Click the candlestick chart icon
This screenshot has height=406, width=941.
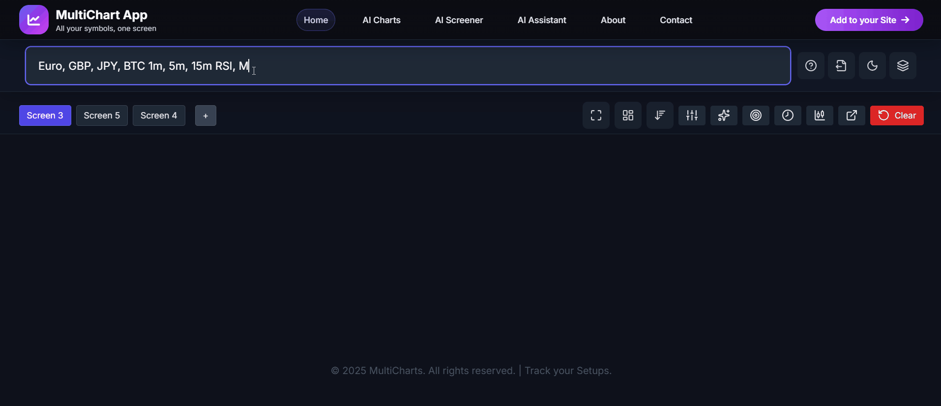[820, 116]
